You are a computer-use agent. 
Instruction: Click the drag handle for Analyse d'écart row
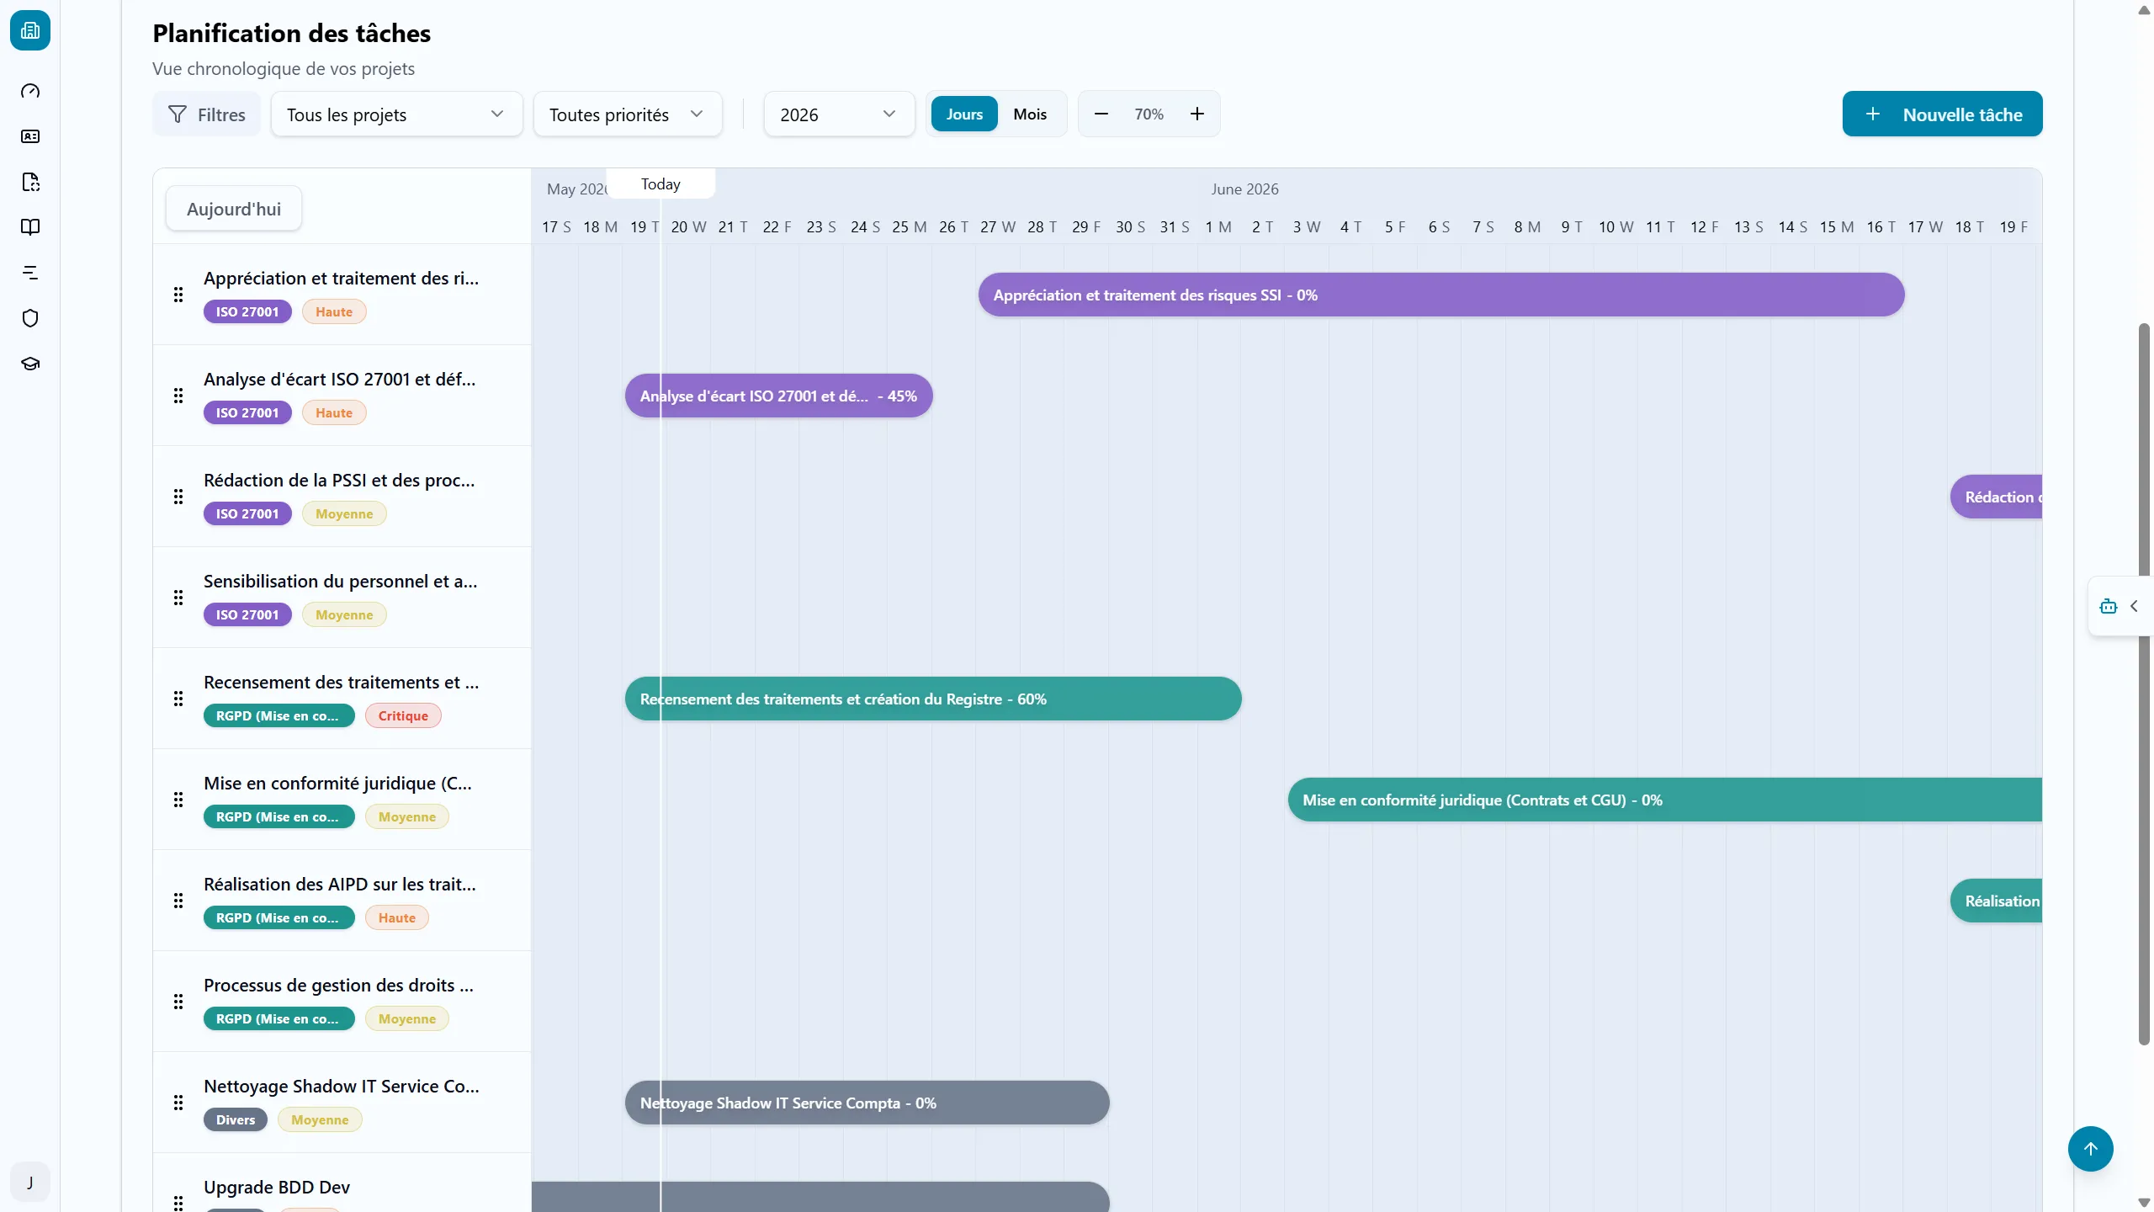click(178, 396)
